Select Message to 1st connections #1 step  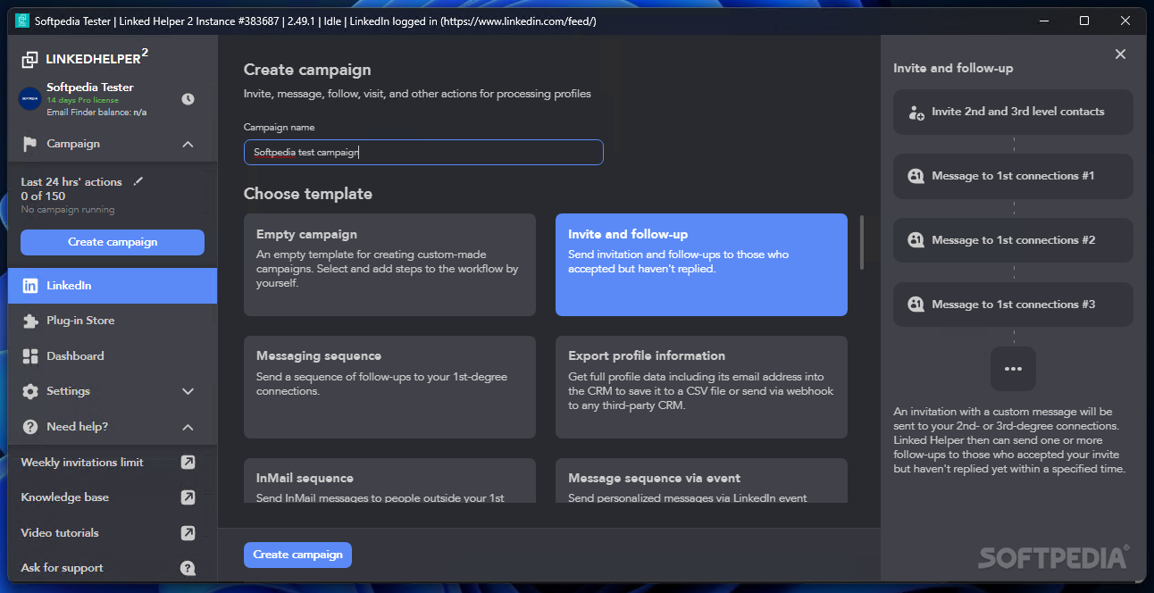pyautogui.click(x=1013, y=177)
